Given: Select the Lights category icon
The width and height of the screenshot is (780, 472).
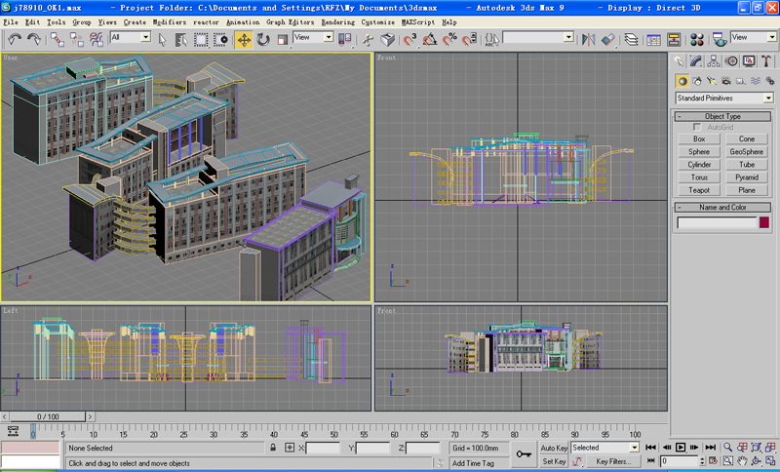Looking at the screenshot, I should (711, 81).
